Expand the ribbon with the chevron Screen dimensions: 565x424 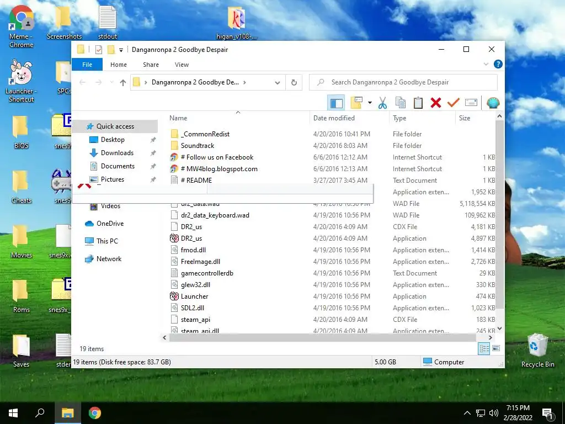click(486, 64)
